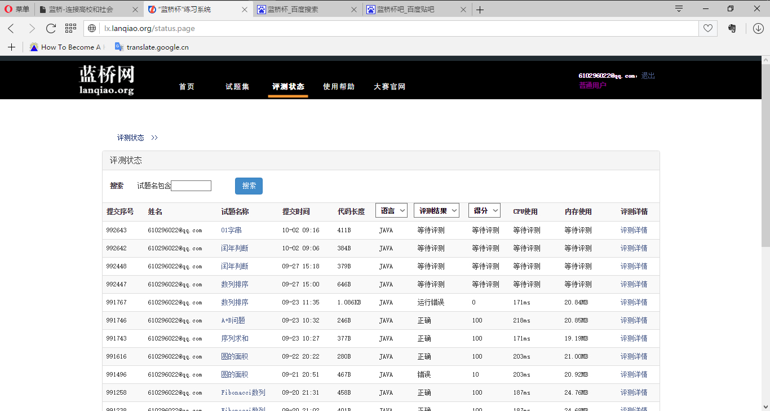770x411 pixels.
Task: Click the Evernote extension icon
Action: pyautogui.click(x=732, y=29)
